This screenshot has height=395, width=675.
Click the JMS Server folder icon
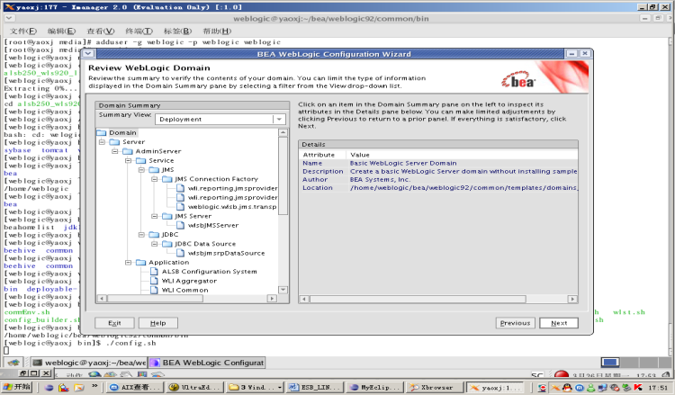(x=167, y=216)
